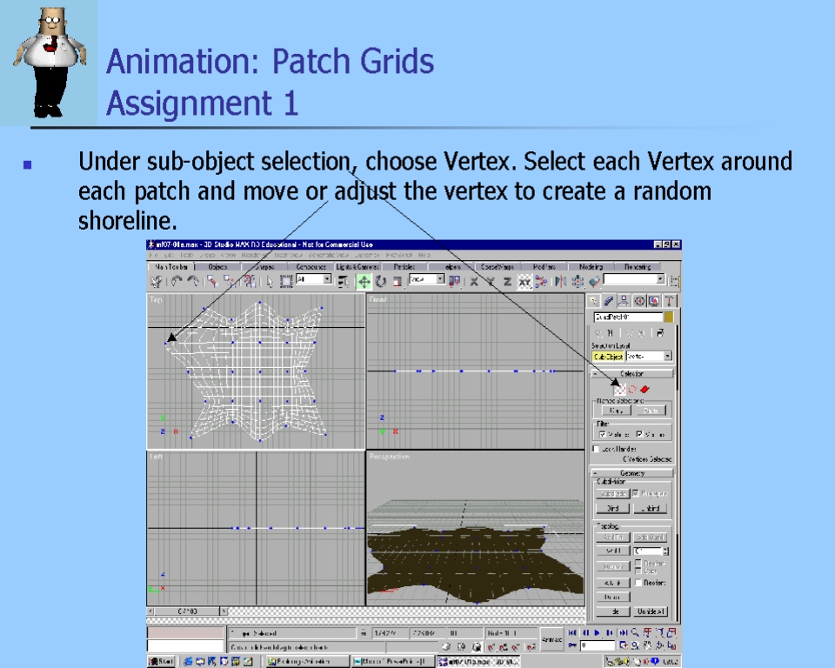Open the Hierarchy command panel tab
The image size is (835, 668).
click(625, 301)
